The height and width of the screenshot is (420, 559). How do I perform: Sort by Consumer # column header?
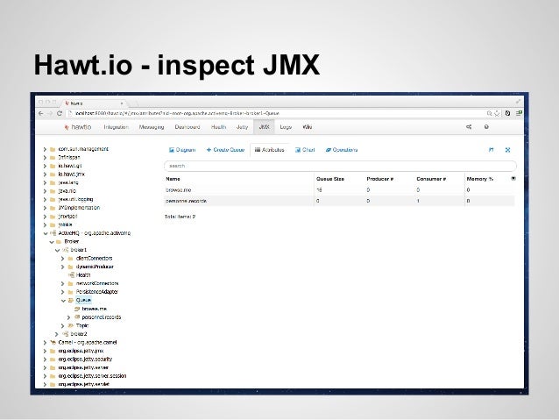point(431,179)
